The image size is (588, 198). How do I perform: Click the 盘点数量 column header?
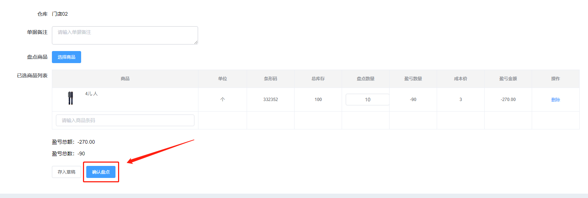(x=365, y=79)
